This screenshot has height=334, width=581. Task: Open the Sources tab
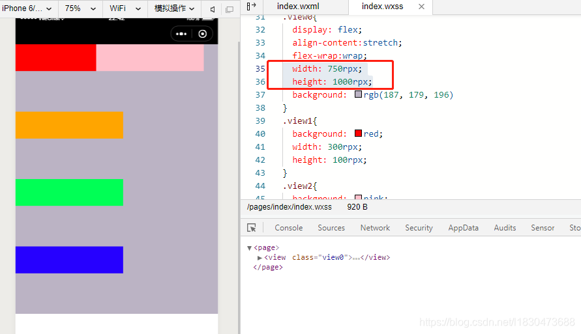click(x=331, y=228)
